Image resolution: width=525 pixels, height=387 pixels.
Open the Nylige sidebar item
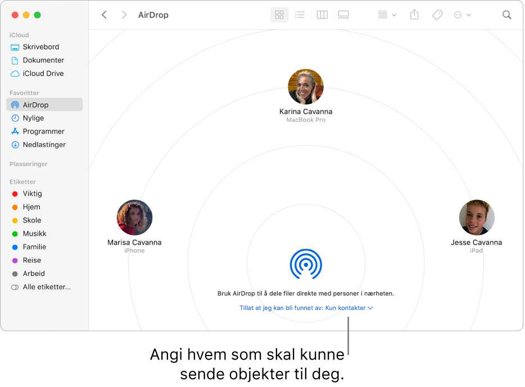(x=33, y=118)
